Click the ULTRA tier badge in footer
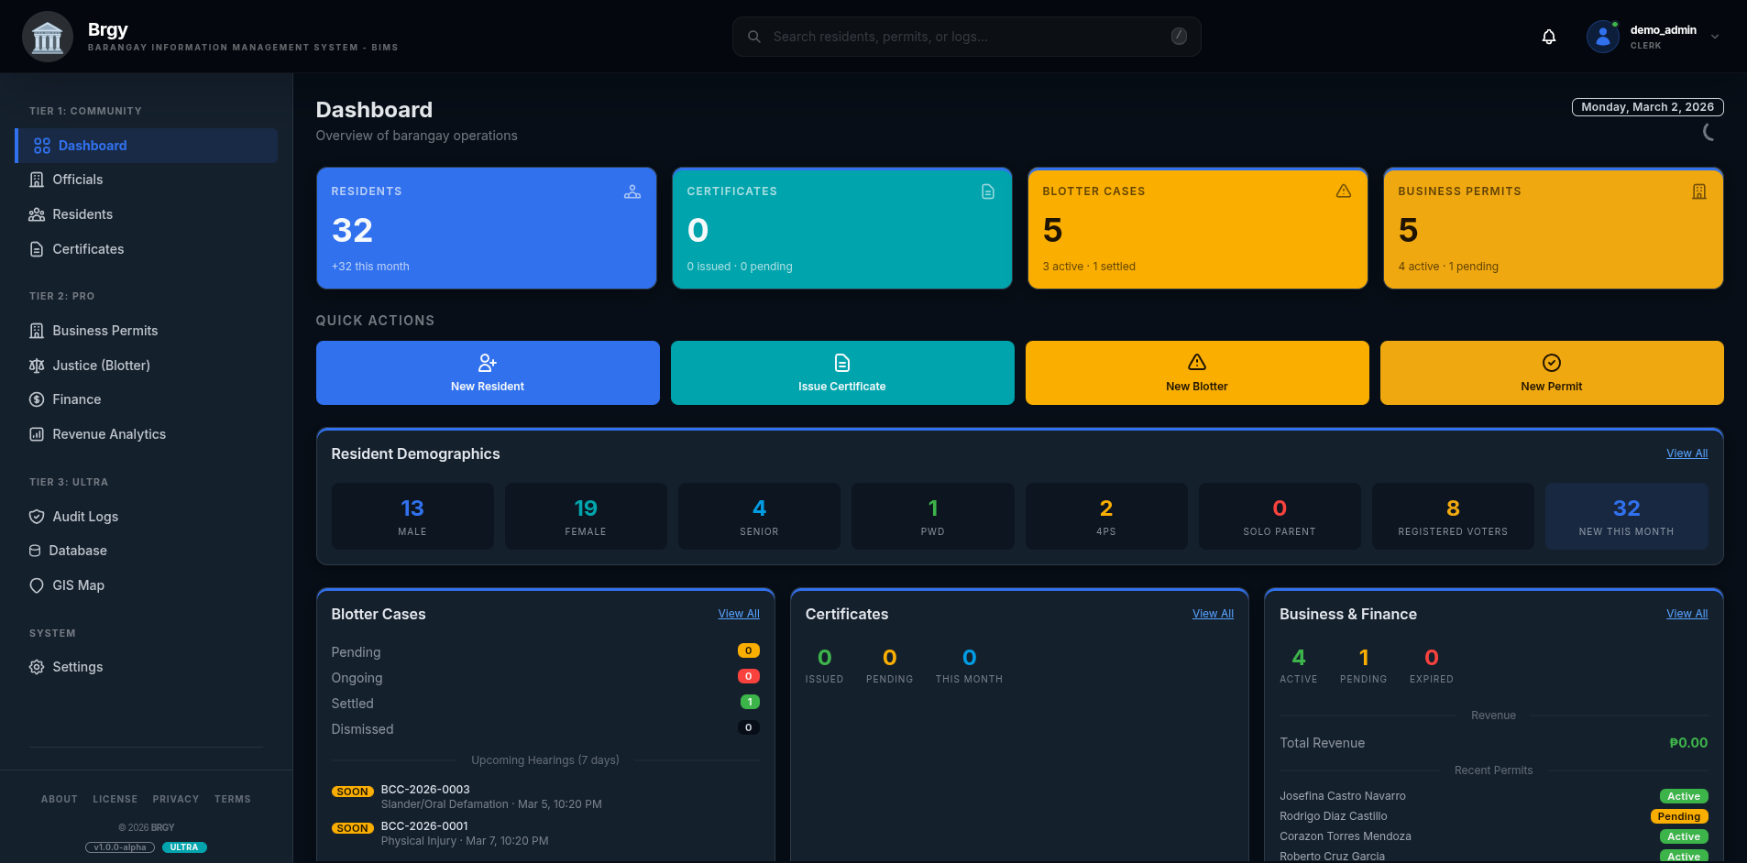This screenshot has width=1747, height=863. pos(184,847)
